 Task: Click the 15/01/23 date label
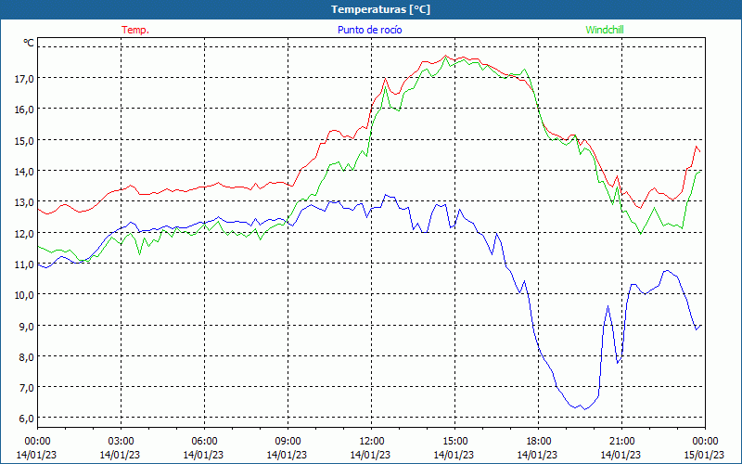click(x=705, y=455)
